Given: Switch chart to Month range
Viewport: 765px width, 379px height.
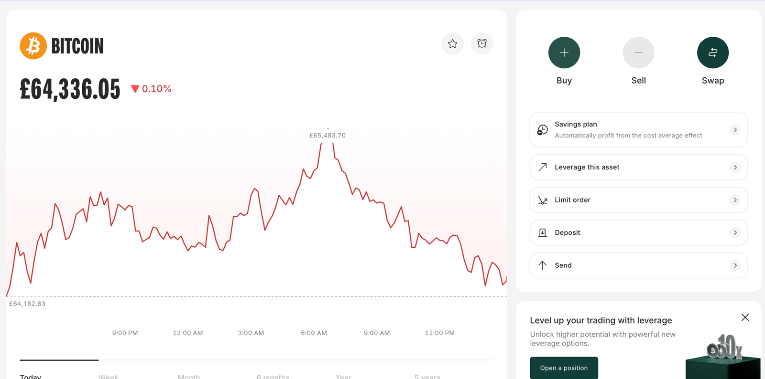Looking at the screenshot, I should (189, 376).
